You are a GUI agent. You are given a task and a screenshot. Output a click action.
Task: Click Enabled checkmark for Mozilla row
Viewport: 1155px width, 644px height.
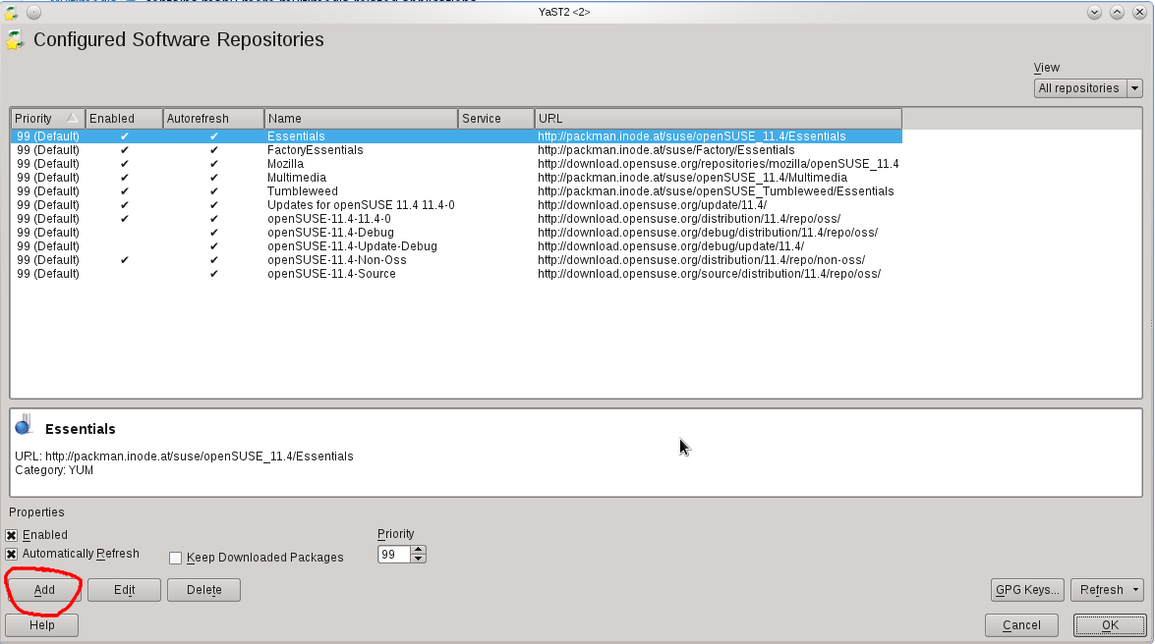point(125,163)
